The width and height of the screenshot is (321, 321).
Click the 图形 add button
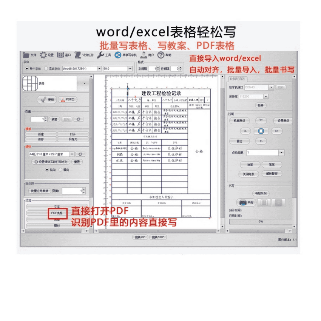57,226
